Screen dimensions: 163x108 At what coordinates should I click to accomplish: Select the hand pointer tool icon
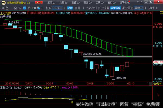point(7,8)
